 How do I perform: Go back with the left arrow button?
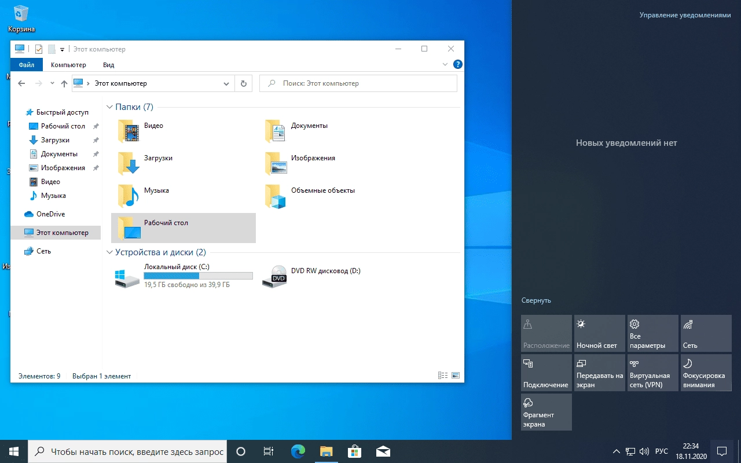coord(21,83)
